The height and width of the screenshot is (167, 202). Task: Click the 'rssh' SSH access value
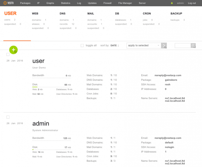(x=168, y=84)
